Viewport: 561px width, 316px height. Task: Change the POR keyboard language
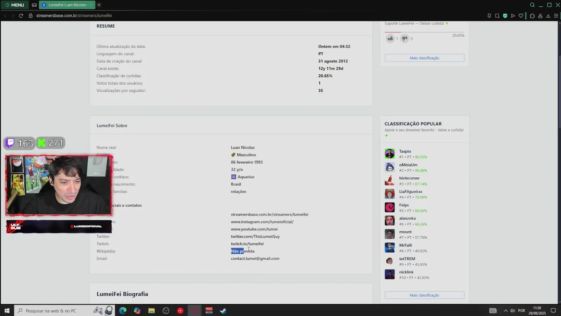522,311
